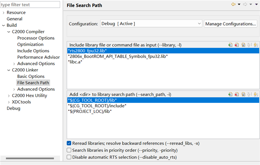Click Move Down icon in library file list
The height and width of the screenshot is (165, 260).
click(256, 45)
